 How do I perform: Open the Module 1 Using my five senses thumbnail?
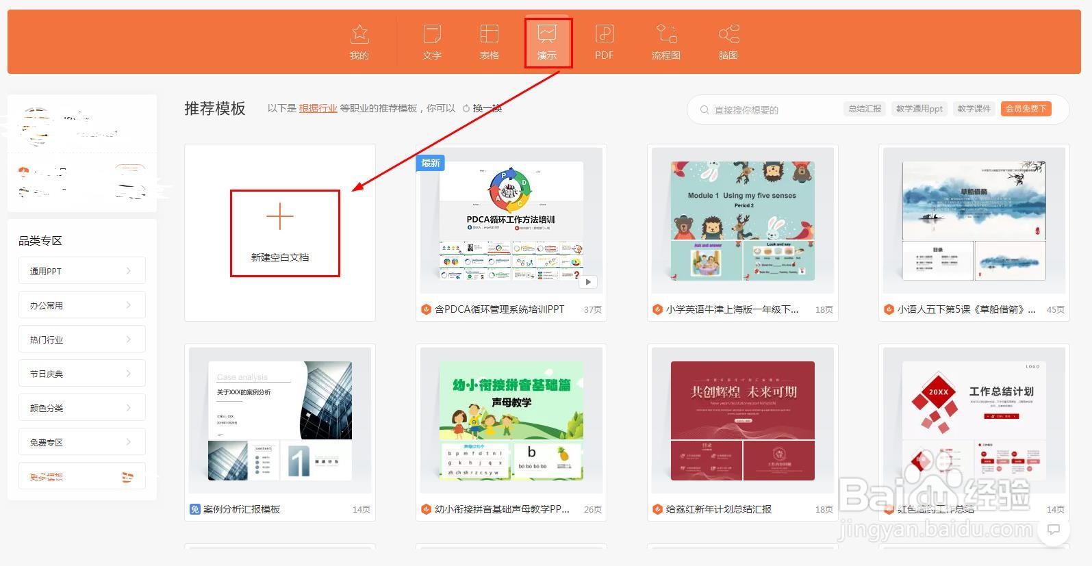[x=743, y=221]
